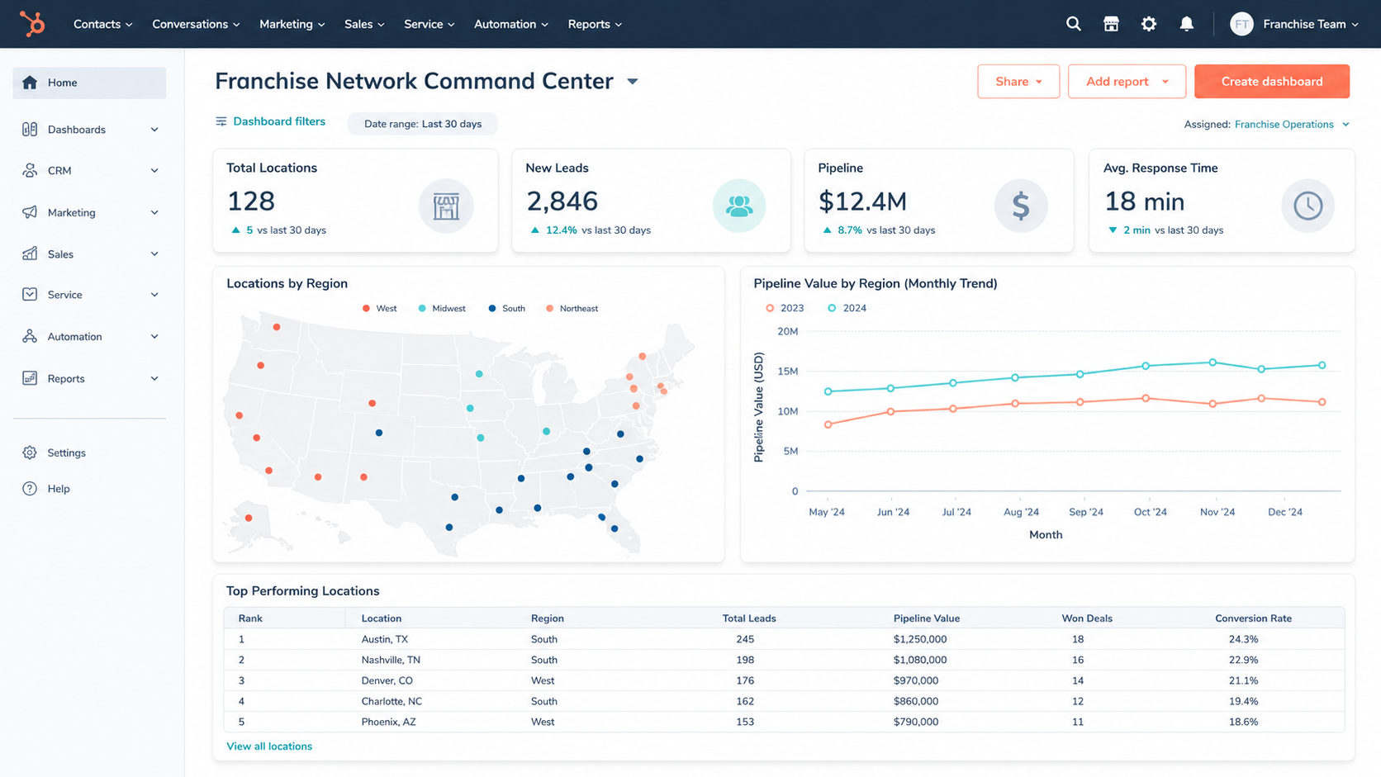Toggle the West region in map legend

tap(379, 309)
